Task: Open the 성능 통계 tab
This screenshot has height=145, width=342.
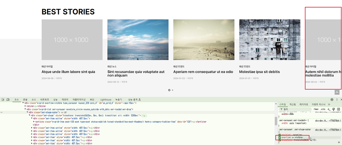Action: coord(134,100)
